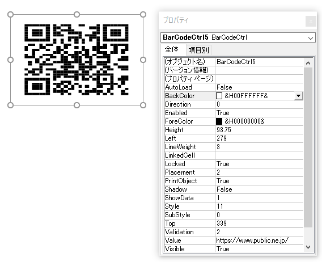The image size is (322, 262).
Task: Select the BackColor property name
Action: point(189,96)
